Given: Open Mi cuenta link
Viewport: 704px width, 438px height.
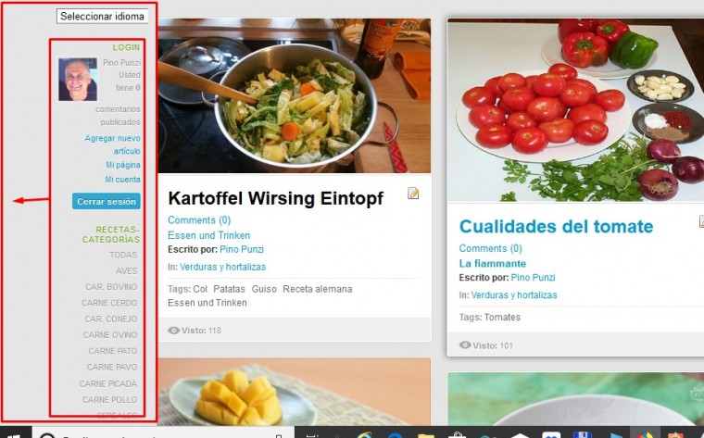Looking at the screenshot, I should 122,179.
